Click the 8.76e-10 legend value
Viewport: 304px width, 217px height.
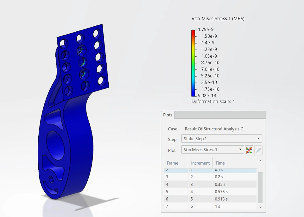click(210, 62)
